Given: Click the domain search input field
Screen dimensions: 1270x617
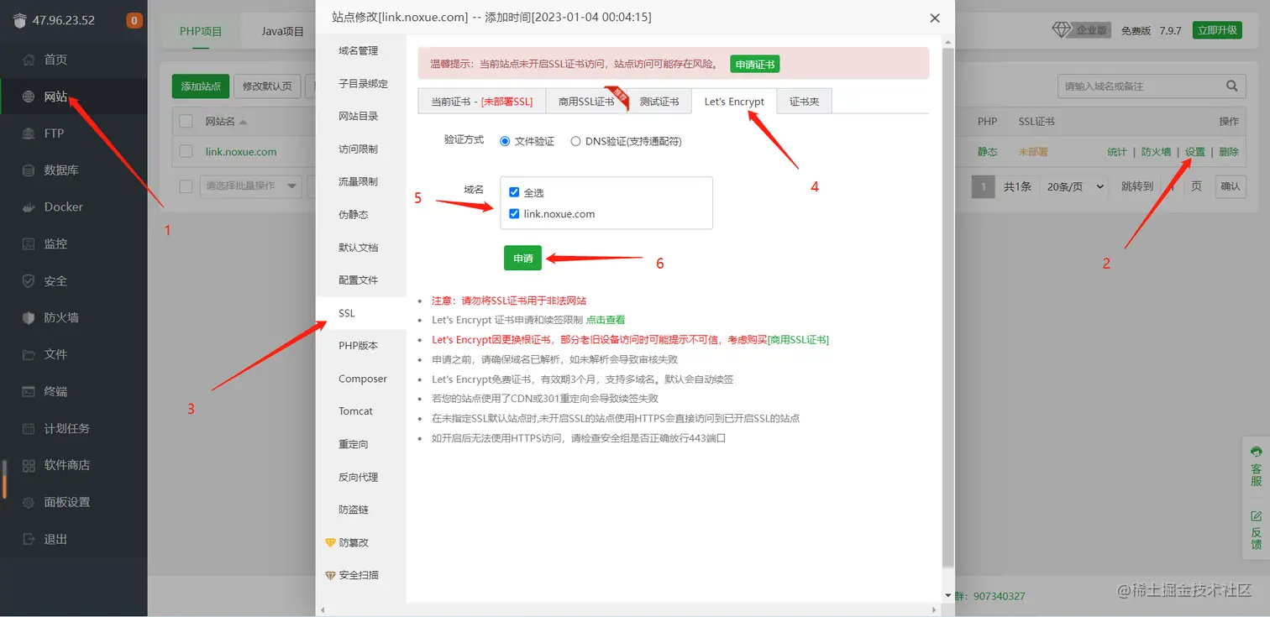Looking at the screenshot, I should click(1138, 86).
